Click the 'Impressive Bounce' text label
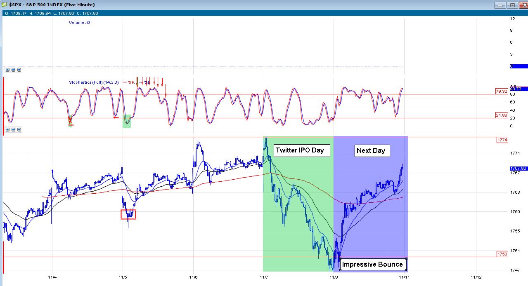Viewport: 528px width, 286px height. [372, 265]
